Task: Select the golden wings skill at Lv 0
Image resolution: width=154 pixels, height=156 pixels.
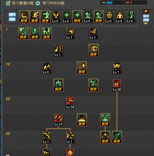Action: [56, 17]
